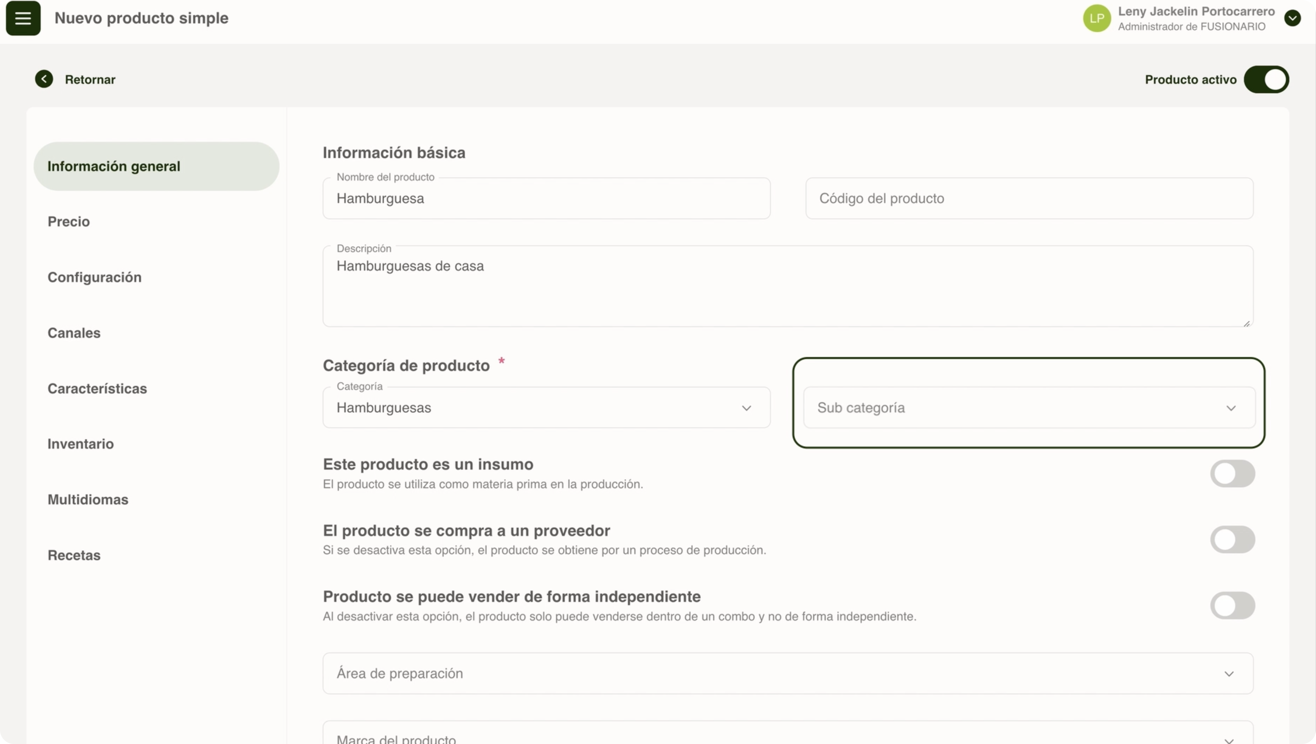Open the Categoría Hamburguesas dropdown
Viewport: 1316px width, 744px height.
pyautogui.click(x=546, y=408)
